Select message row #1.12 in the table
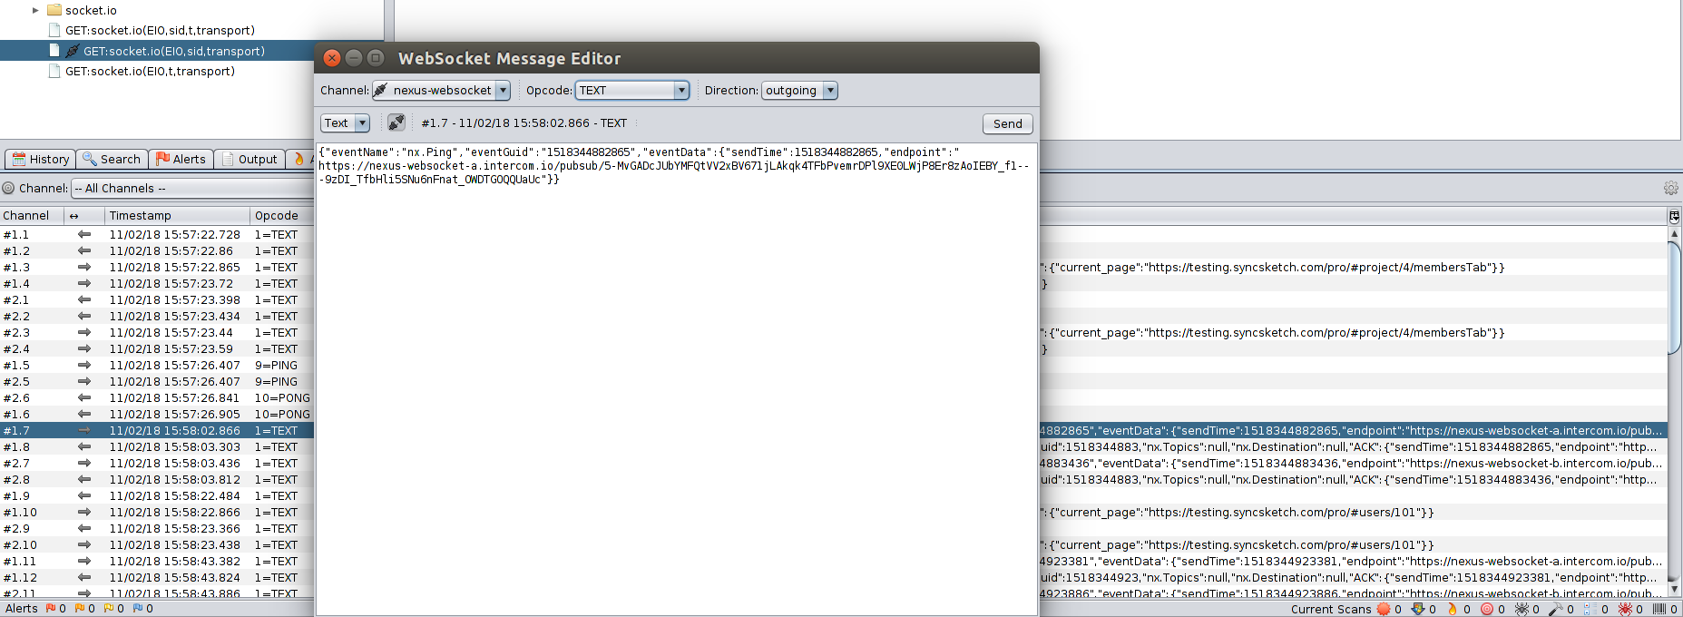This screenshot has height=617, width=1683. 157,577
